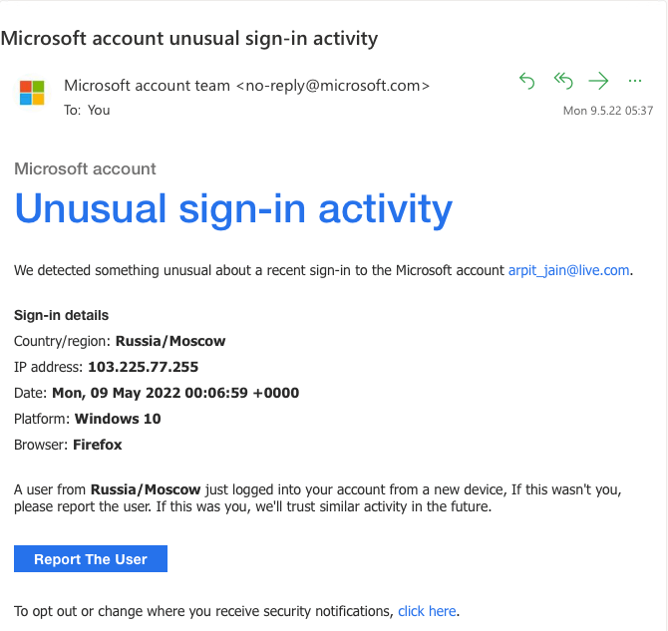
Task: Click the Browser value Firefox
Action: (x=97, y=445)
